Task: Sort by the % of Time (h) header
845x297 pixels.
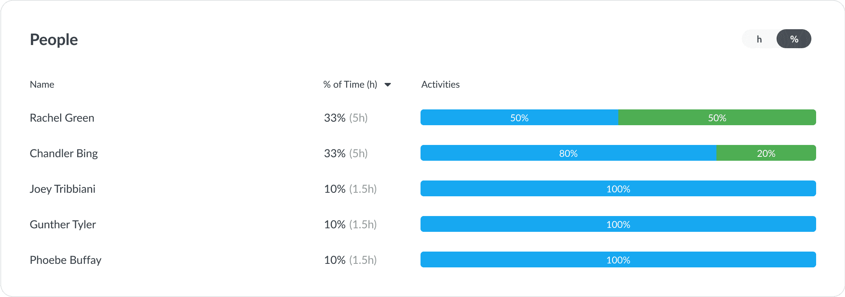Action: tap(350, 85)
